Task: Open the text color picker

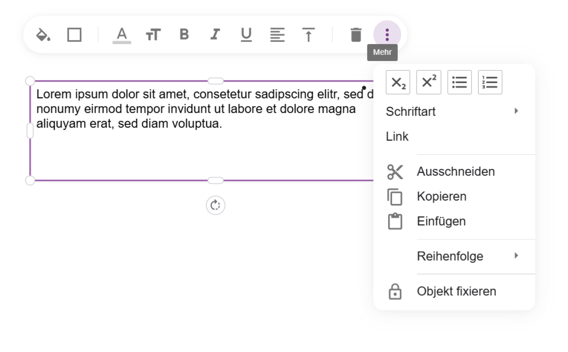Action: [x=122, y=35]
